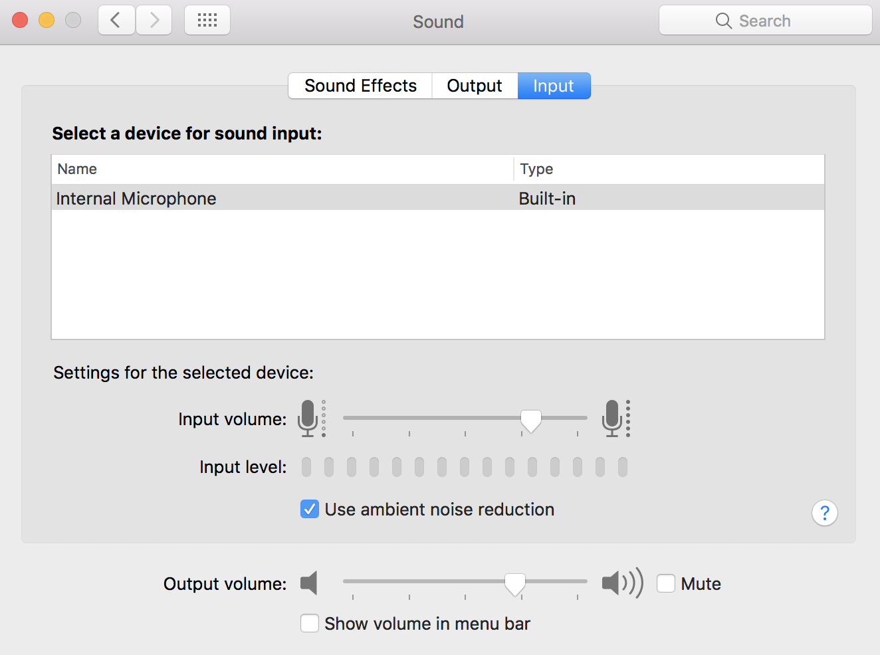
Task: Click the loud speaker icon
Action: 621,583
